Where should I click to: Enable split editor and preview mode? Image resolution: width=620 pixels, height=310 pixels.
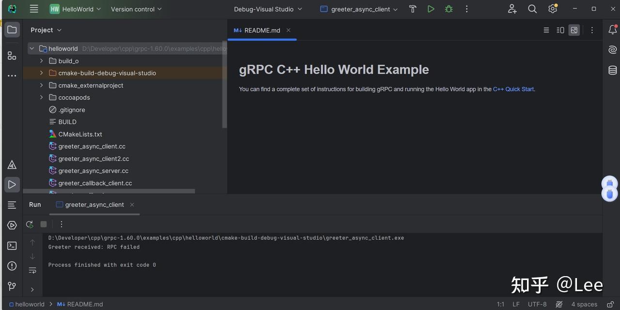pos(560,30)
